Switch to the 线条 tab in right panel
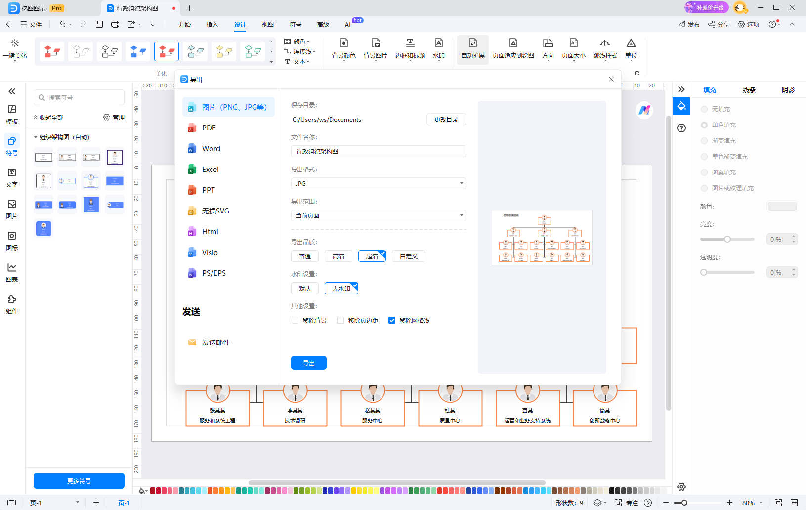This screenshot has height=510, width=806. [x=749, y=90]
